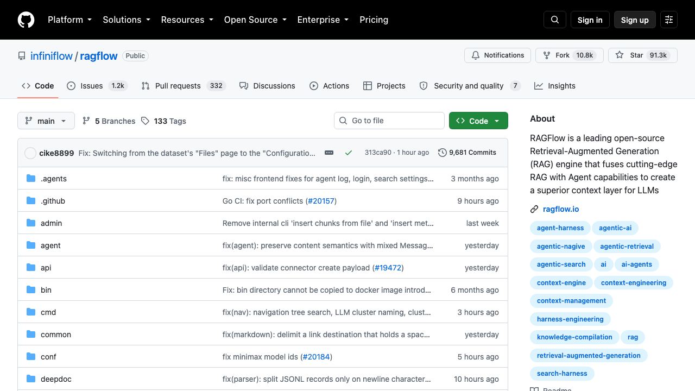
Task: Expand the Platform menu
Action: click(x=70, y=20)
